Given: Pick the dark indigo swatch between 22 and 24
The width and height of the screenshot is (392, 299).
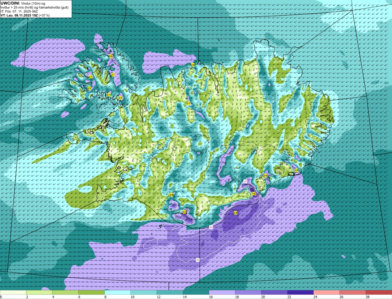Looking at the screenshot, I should point(300,292).
